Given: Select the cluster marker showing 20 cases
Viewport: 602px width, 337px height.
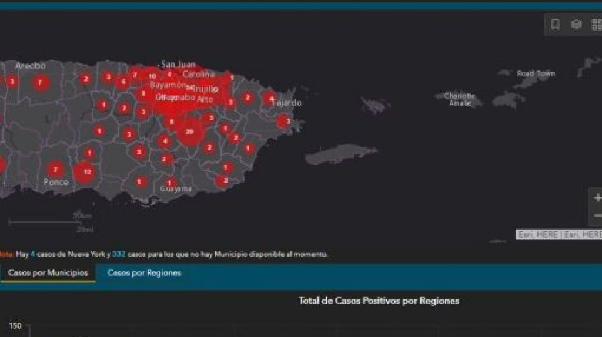Looking at the screenshot, I should pyautogui.click(x=190, y=132).
